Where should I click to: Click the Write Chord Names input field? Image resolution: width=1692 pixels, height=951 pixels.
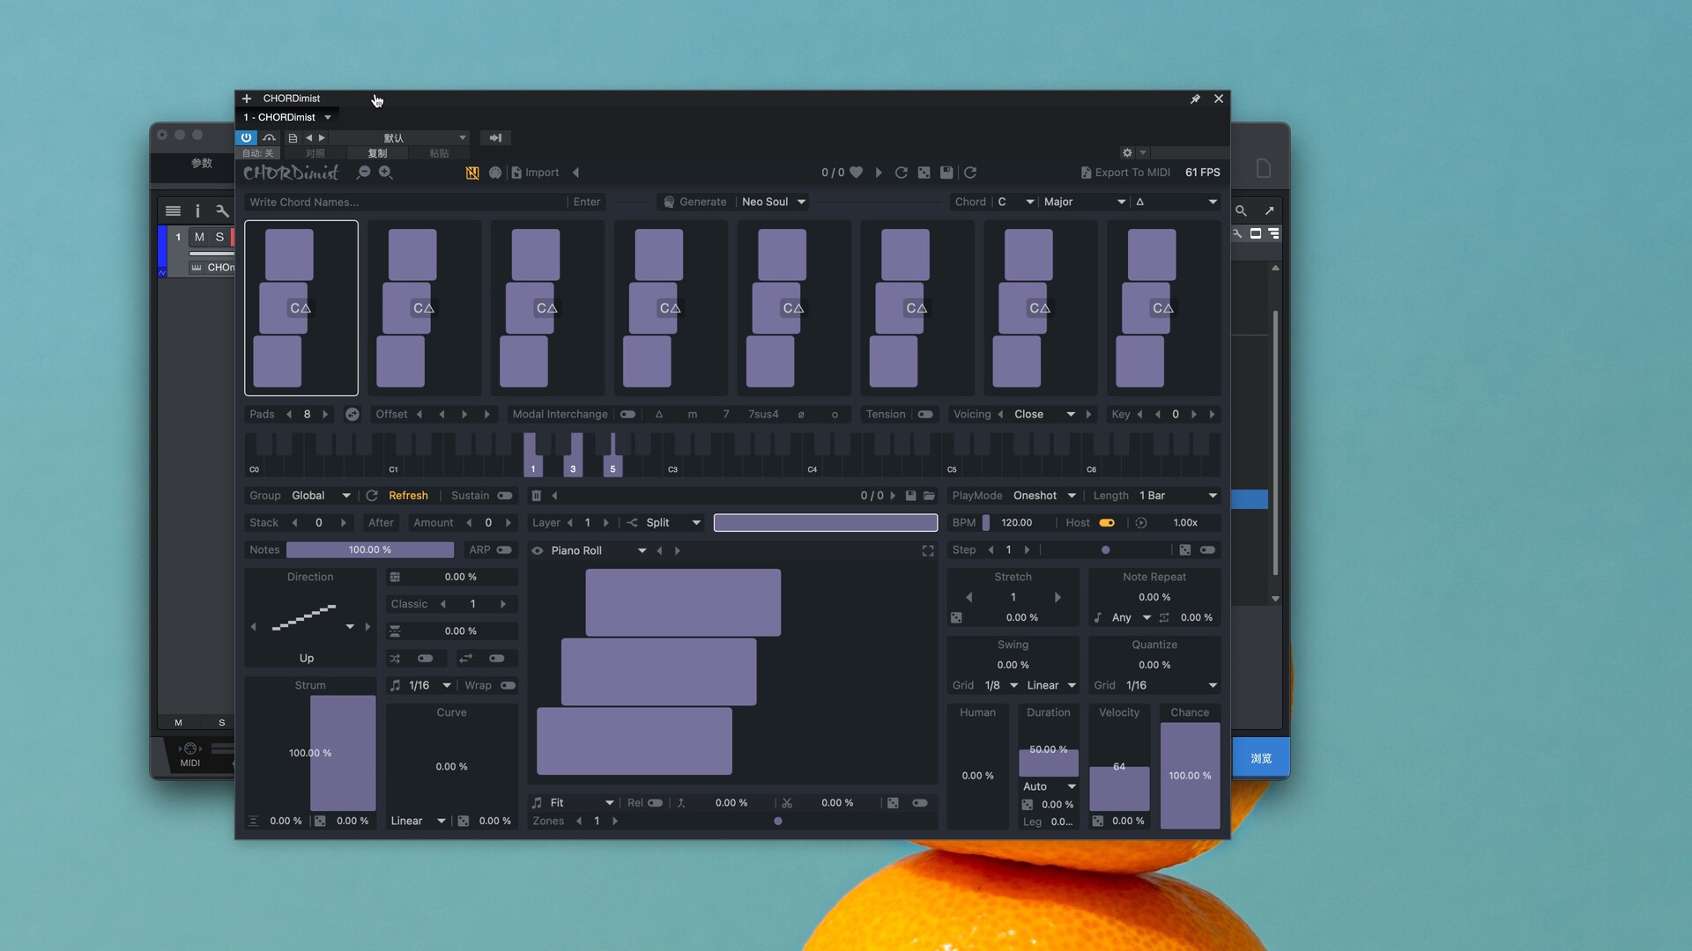coord(405,202)
